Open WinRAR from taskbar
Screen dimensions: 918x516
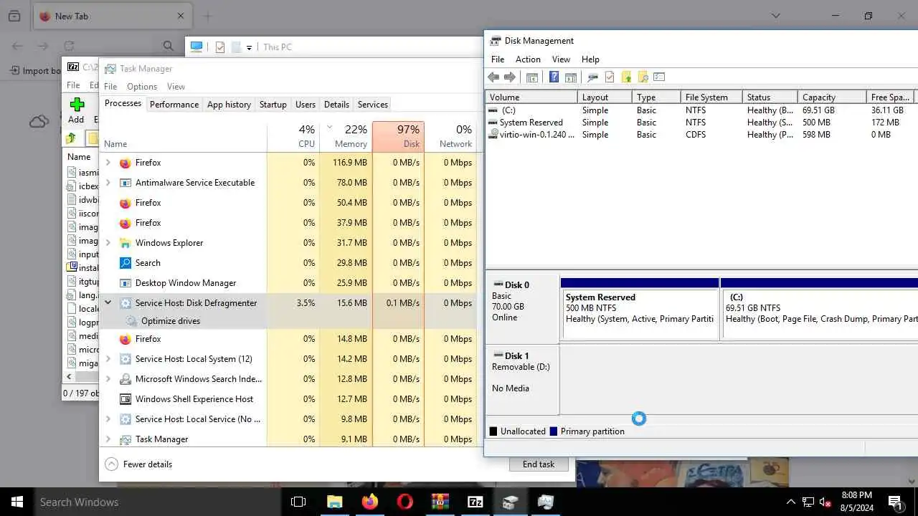440,502
